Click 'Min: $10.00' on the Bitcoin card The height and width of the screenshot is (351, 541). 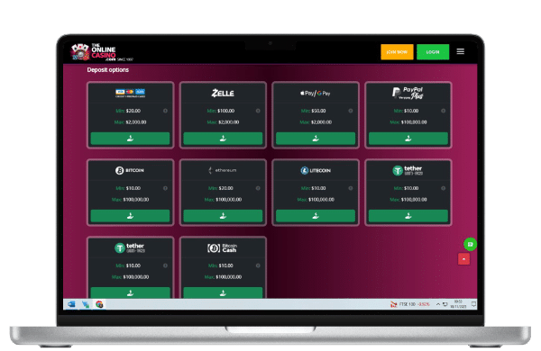[x=128, y=188]
